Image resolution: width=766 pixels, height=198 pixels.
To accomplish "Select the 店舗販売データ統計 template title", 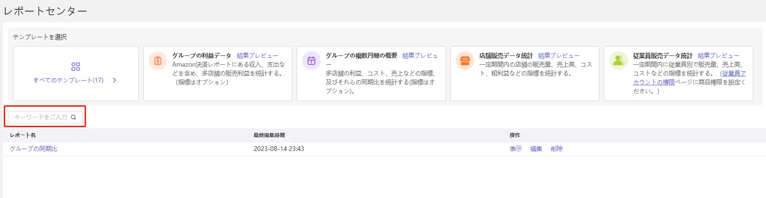I will point(506,55).
